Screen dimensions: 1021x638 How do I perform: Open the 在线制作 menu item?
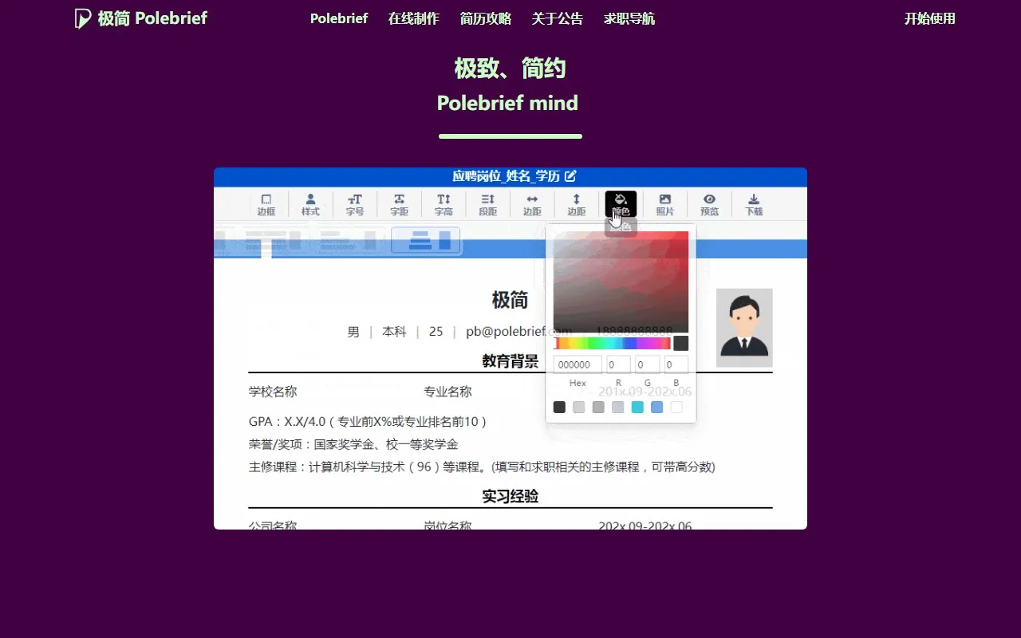[x=413, y=18]
